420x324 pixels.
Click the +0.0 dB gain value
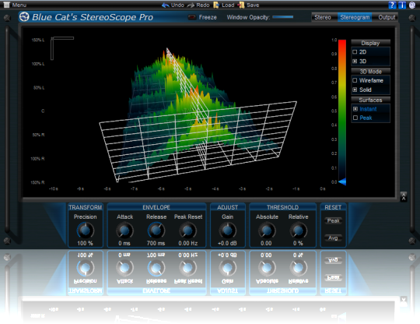click(x=227, y=243)
